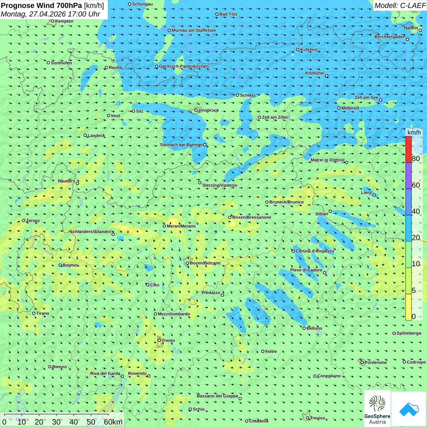Viewport: 427px width, 427px height.
Task: Click the Sillian label
Action: click(x=321, y=214)
